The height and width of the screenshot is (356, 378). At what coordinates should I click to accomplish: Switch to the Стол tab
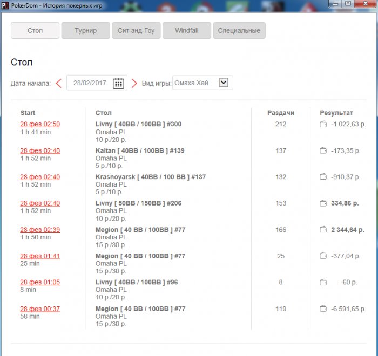[35, 30]
